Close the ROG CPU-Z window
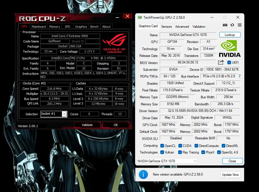This screenshot has height=192, width=259. [127, 16]
